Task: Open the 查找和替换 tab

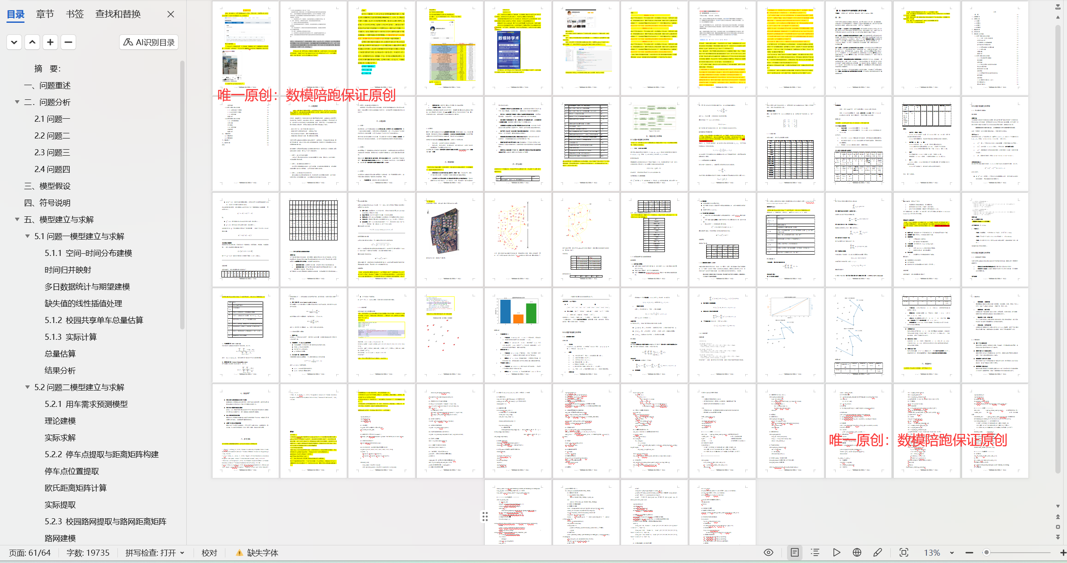Action: [118, 14]
